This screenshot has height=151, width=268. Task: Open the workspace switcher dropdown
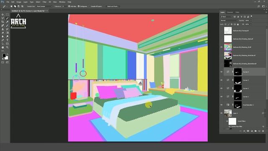[263, 6]
